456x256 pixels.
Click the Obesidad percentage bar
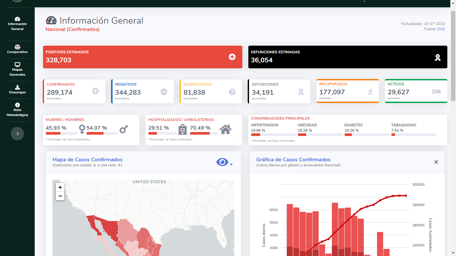320,135
